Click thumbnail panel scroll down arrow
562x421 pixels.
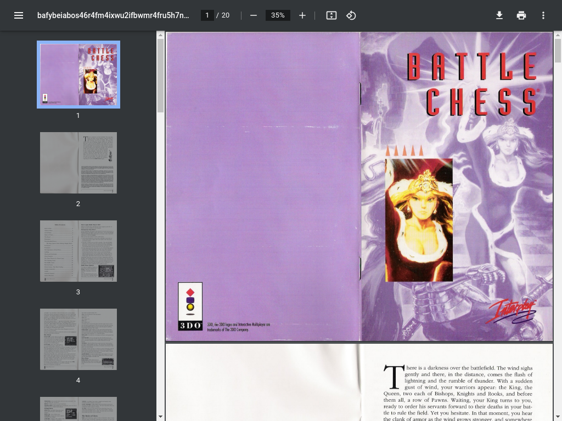[x=160, y=417]
